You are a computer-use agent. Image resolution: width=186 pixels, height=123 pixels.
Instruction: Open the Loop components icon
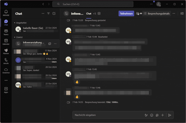pyautogui.click(x=157, y=115)
